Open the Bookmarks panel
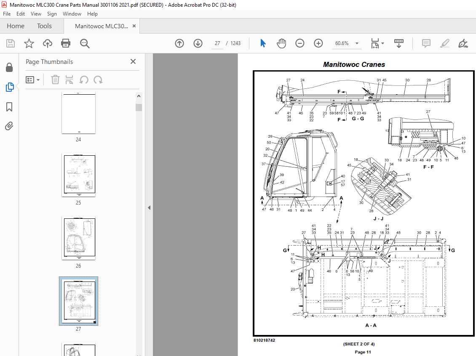The width and height of the screenshot is (476, 356). [x=9, y=107]
